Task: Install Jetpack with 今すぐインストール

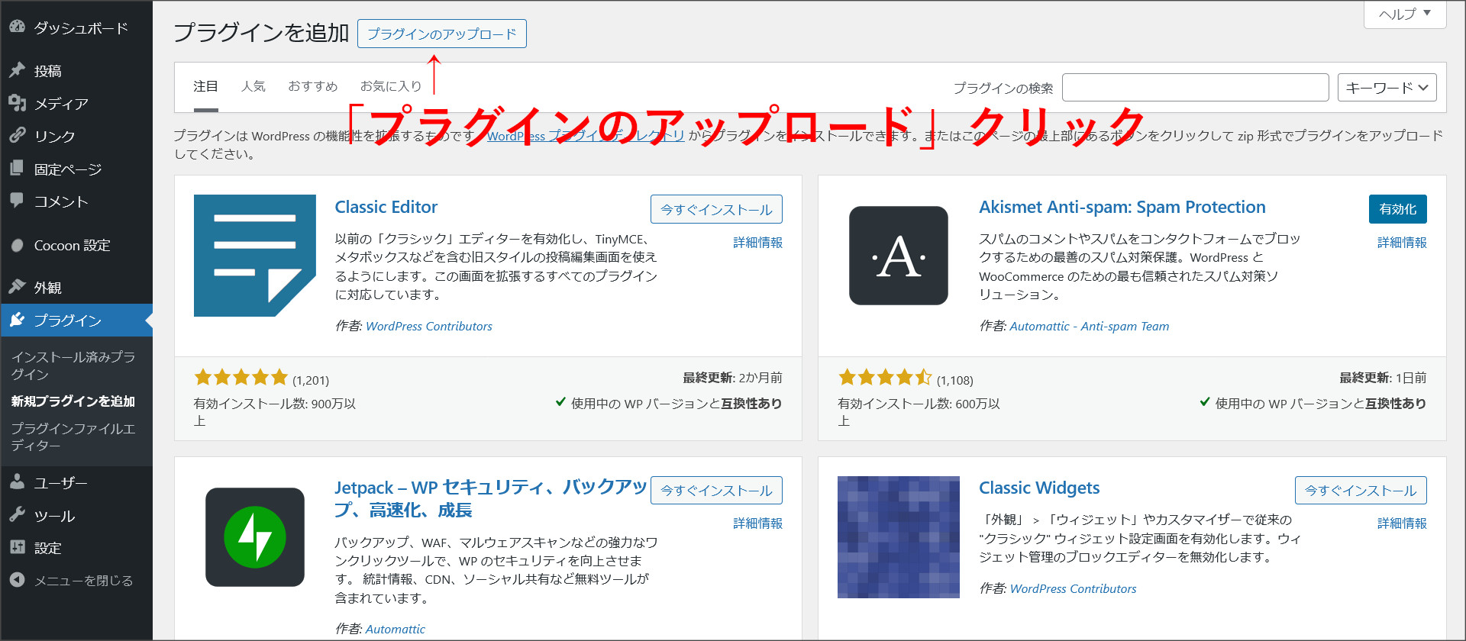Action: 716,490
